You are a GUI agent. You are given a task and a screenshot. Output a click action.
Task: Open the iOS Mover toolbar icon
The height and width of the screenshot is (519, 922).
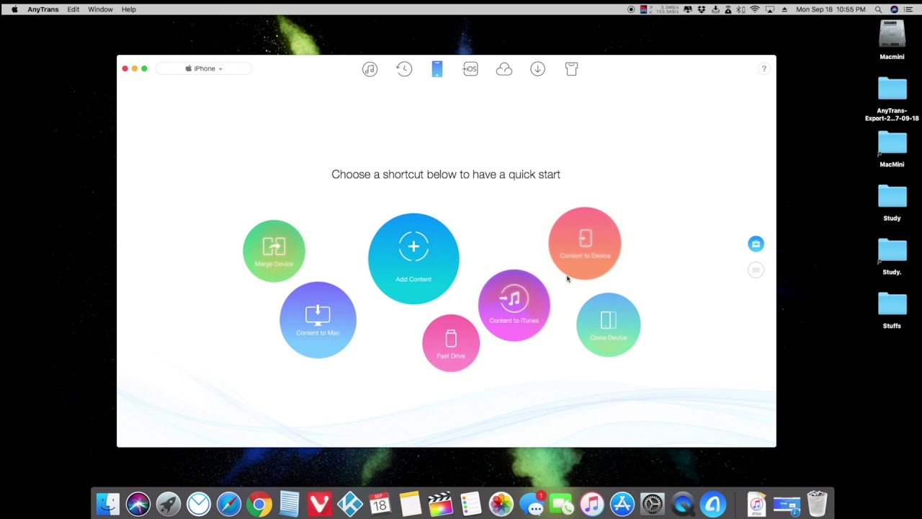pos(470,69)
